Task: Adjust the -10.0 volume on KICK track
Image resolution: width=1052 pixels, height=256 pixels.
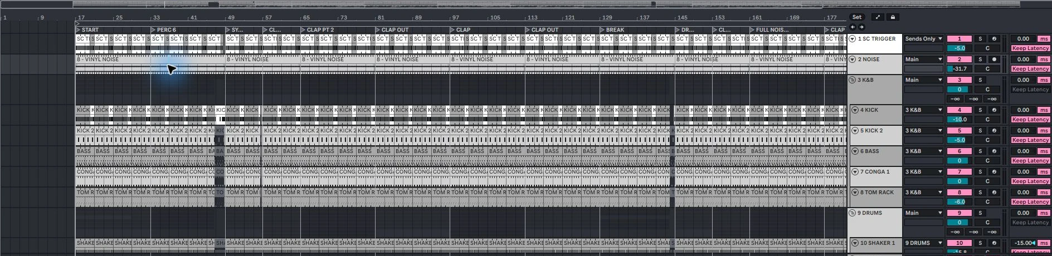Action: 960,120
